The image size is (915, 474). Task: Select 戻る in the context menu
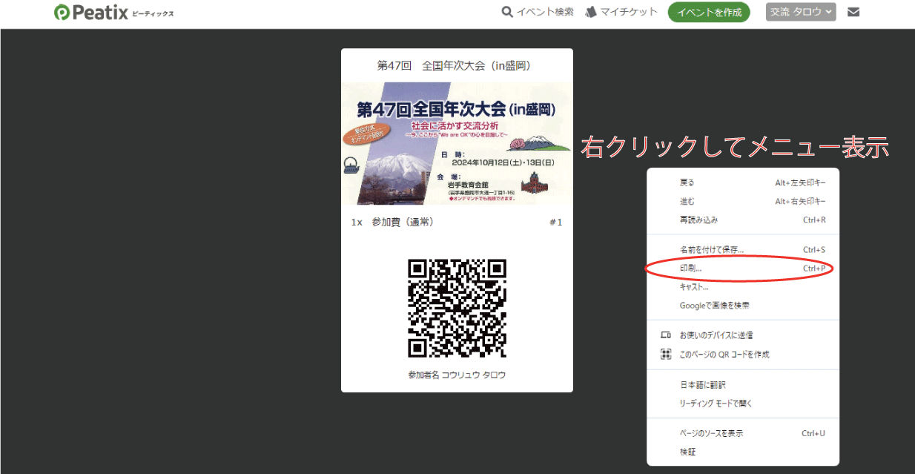[743, 182]
